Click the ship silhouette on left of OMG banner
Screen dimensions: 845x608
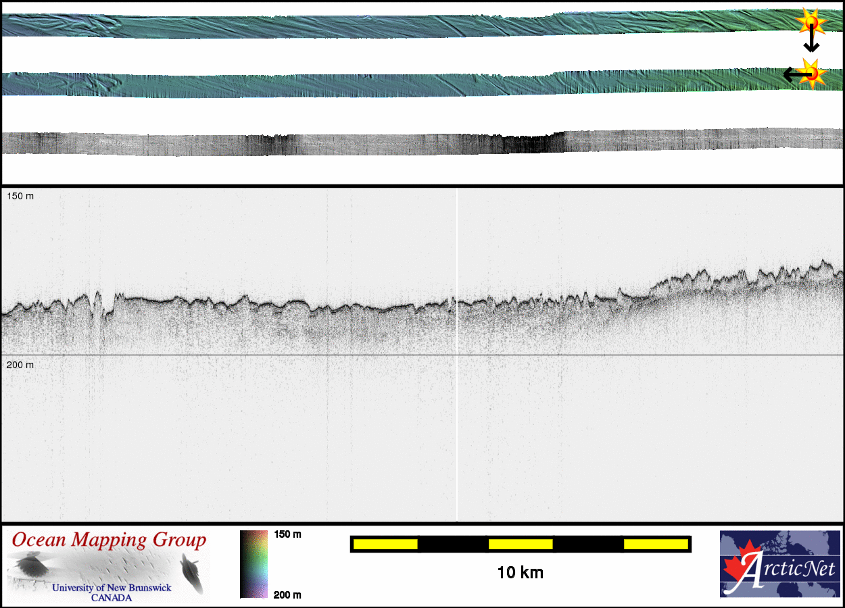click(x=30, y=565)
